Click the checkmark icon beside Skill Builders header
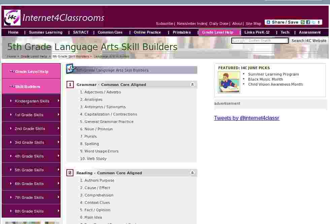 [x=71, y=69]
